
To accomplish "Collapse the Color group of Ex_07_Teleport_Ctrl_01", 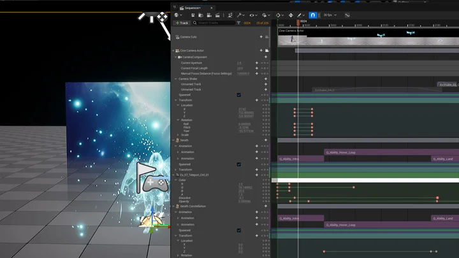I will (176, 180).
